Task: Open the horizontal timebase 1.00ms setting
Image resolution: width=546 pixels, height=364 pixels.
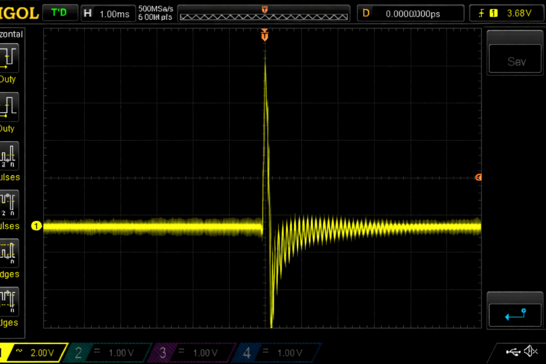Action: point(107,13)
